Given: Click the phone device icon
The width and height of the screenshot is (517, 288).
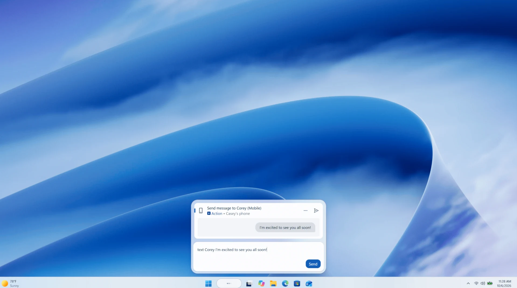Looking at the screenshot, I should tap(201, 211).
